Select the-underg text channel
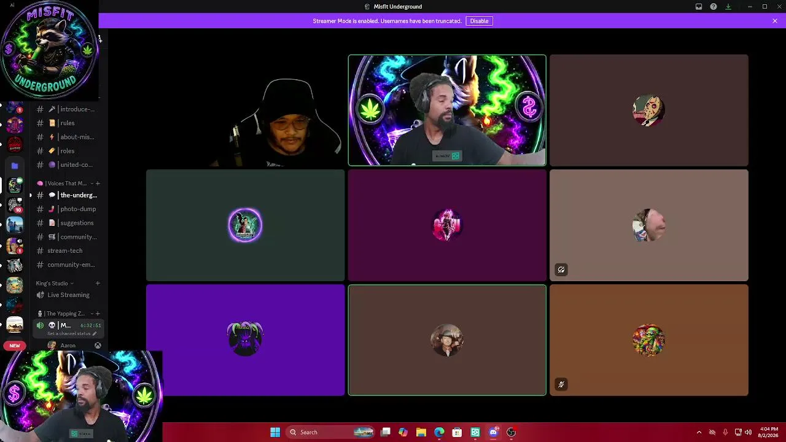786x442 pixels. pos(68,195)
